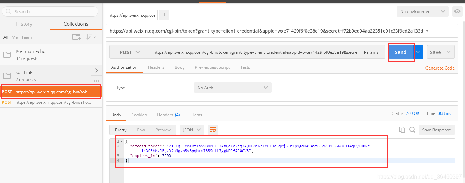Open the JSON format dropdown
465x183 pixels.
192,130
